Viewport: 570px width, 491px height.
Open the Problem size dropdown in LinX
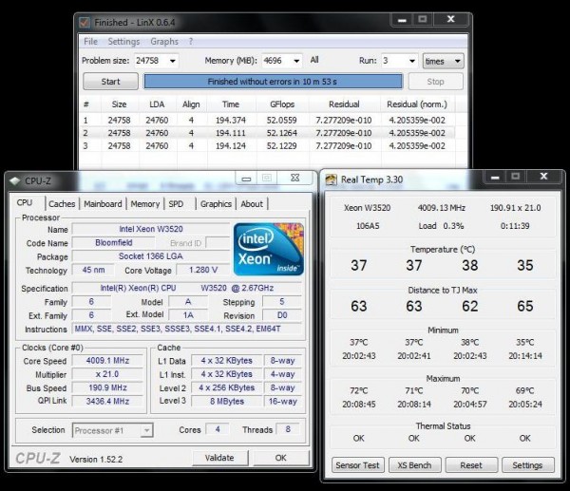pyautogui.click(x=173, y=61)
